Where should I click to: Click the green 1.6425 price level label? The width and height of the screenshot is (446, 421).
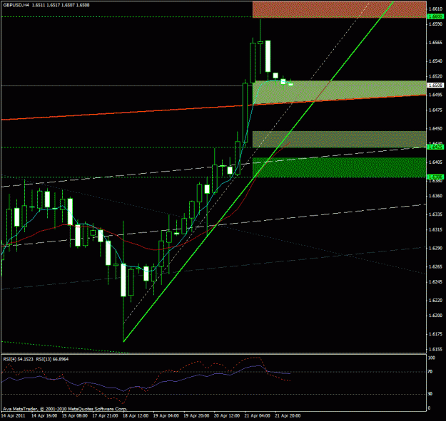click(x=436, y=147)
